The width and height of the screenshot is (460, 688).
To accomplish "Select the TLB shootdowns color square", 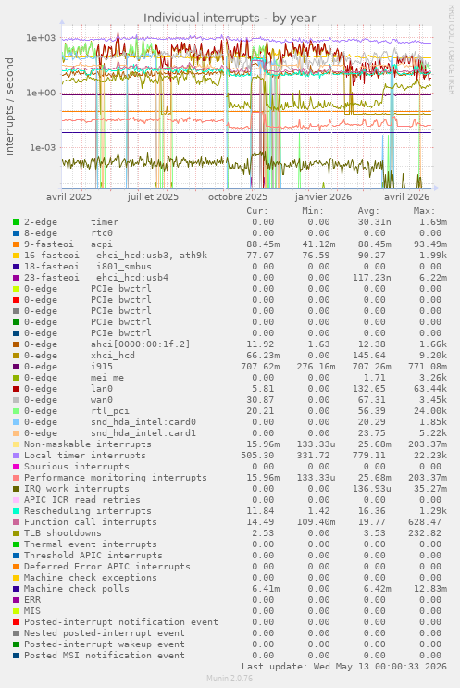I will [x=16, y=533].
